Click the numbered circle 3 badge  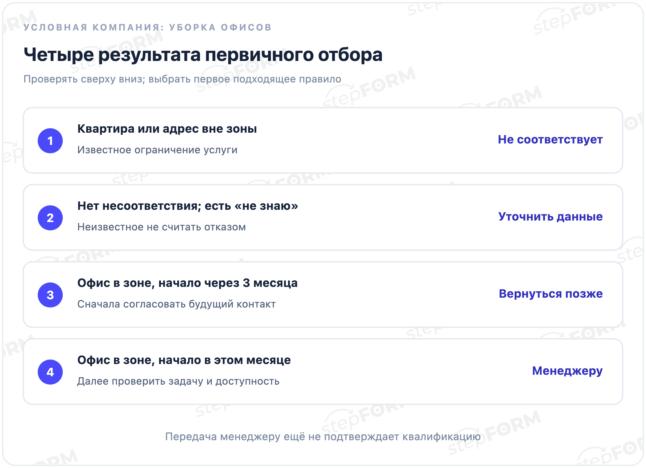point(50,295)
